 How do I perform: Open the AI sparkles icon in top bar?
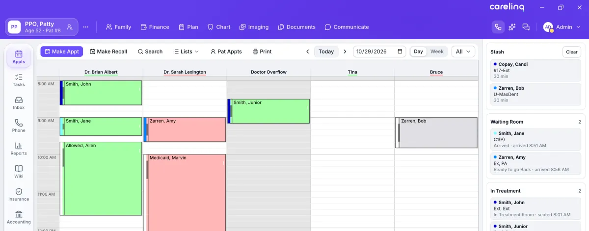(x=512, y=27)
